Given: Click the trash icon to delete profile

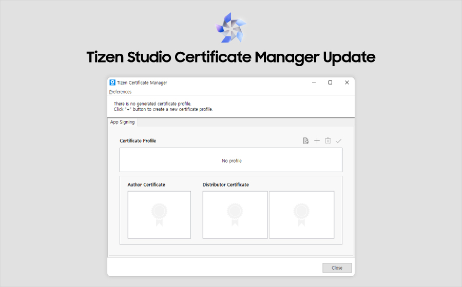Looking at the screenshot, I should pyautogui.click(x=328, y=141).
